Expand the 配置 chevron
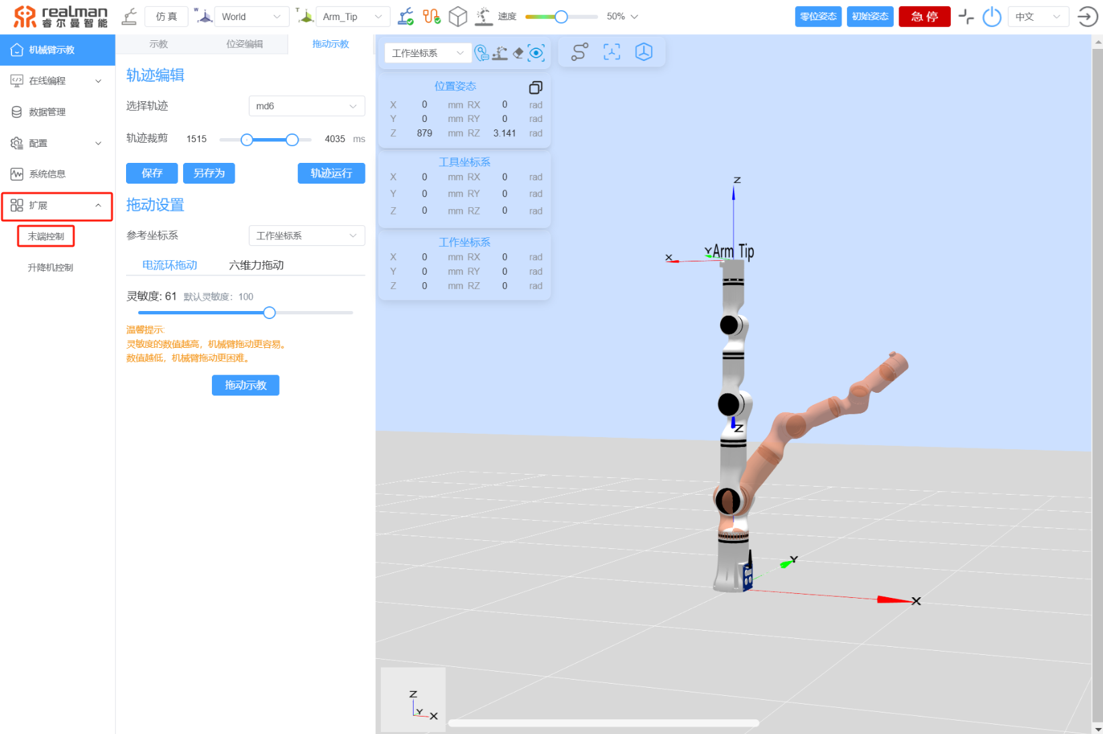 click(99, 143)
